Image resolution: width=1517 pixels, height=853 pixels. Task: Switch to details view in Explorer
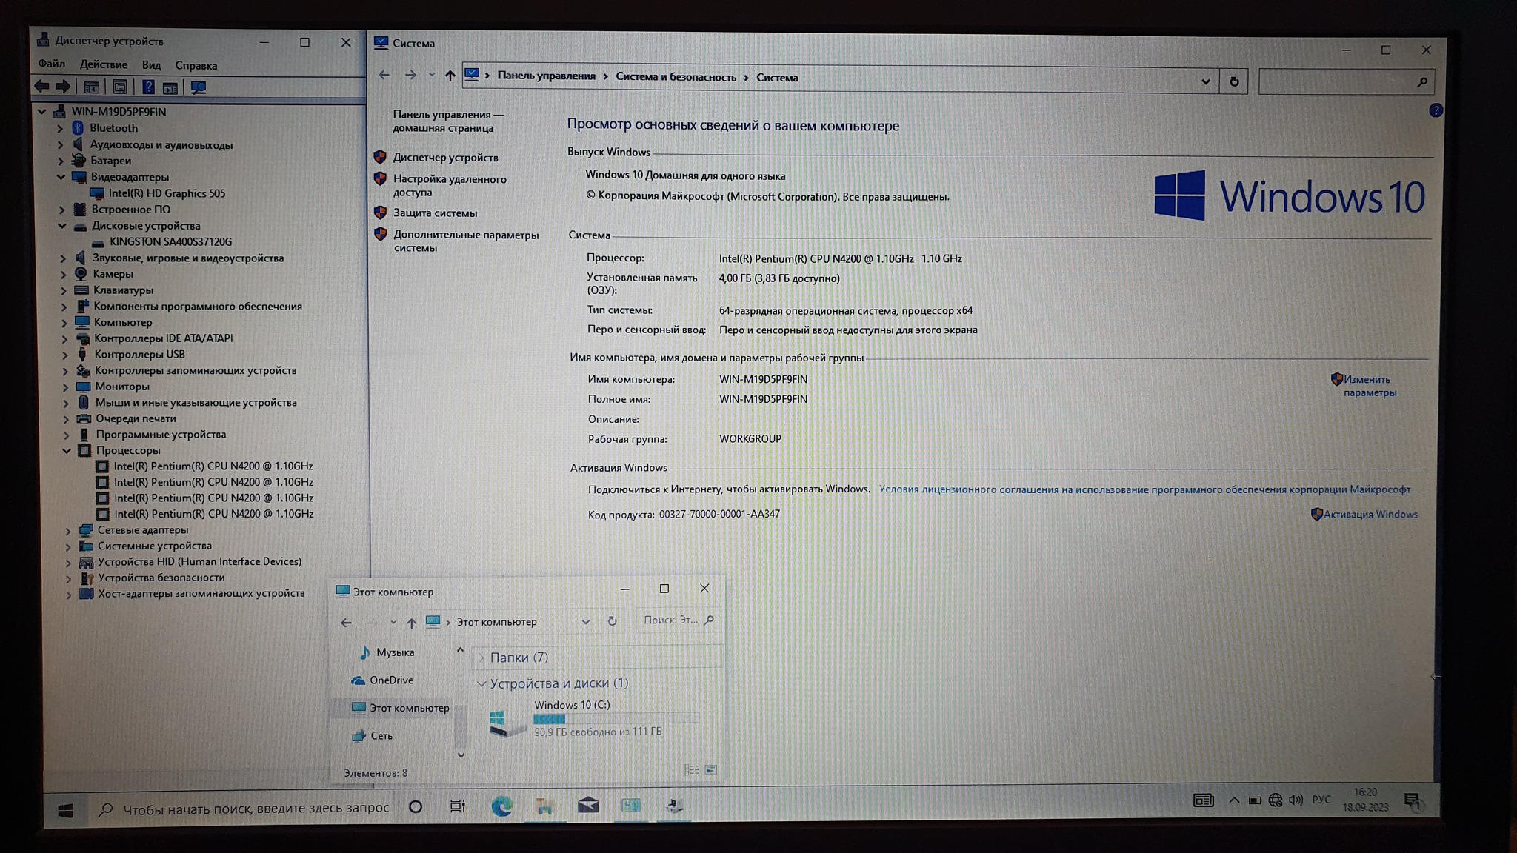[x=691, y=770]
